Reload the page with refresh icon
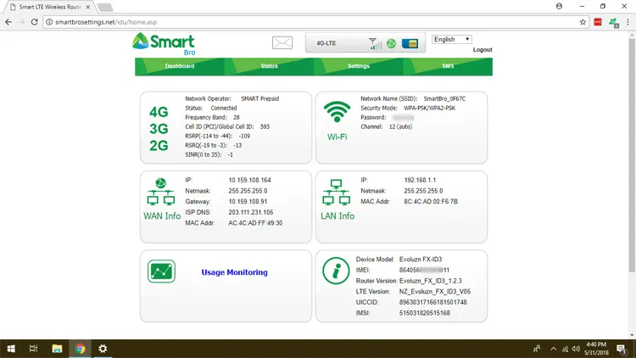Image resolution: width=636 pixels, height=358 pixels. click(x=35, y=22)
